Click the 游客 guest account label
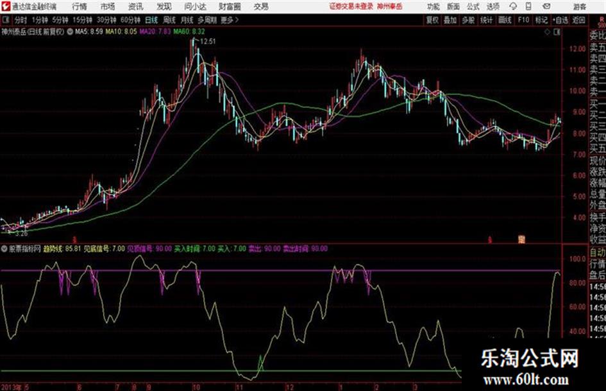Screen dimensions: 606x391 [580, 6]
